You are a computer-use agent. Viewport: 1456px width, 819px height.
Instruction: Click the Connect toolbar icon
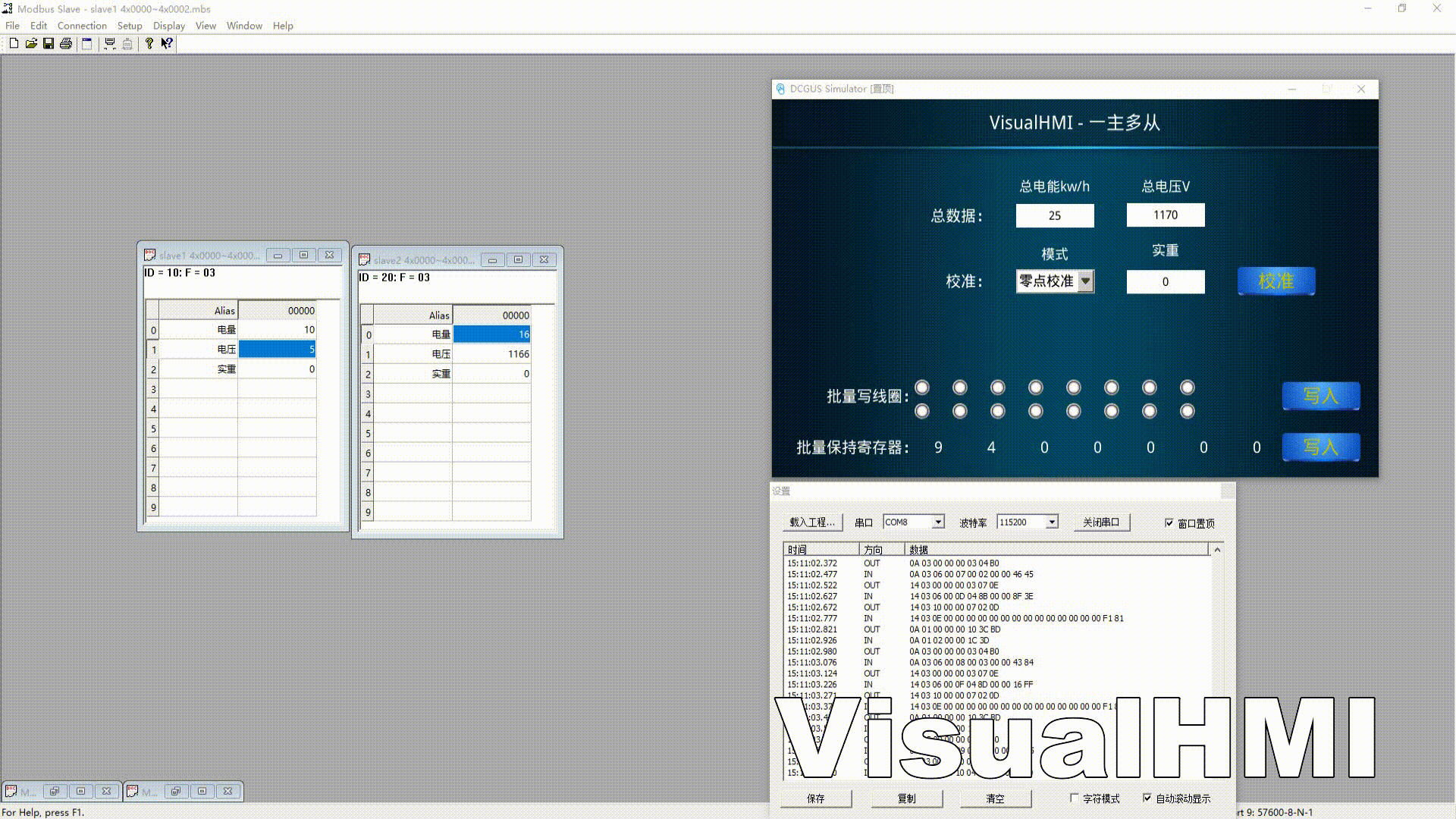(110, 43)
